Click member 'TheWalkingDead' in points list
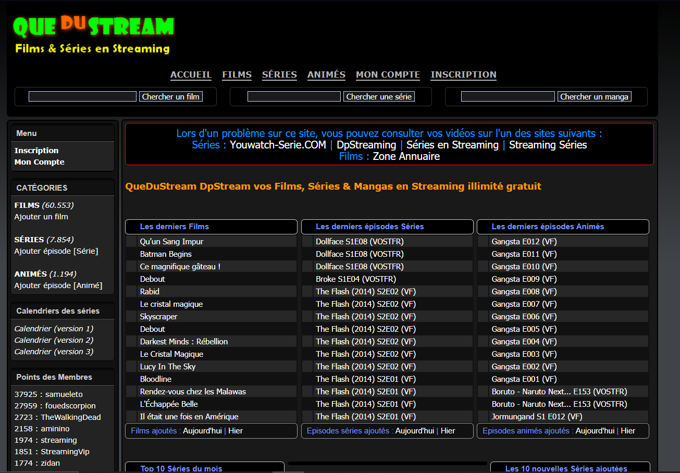The width and height of the screenshot is (680, 473). (71, 417)
